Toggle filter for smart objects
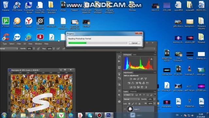The height and width of the screenshot is (118, 209). pos(151,95)
